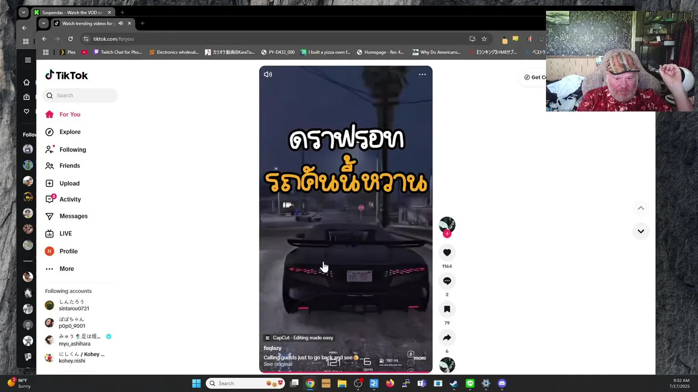Open the following account sintarou0721
Image resolution: width=698 pixels, height=392 pixels.
(x=74, y=305)
